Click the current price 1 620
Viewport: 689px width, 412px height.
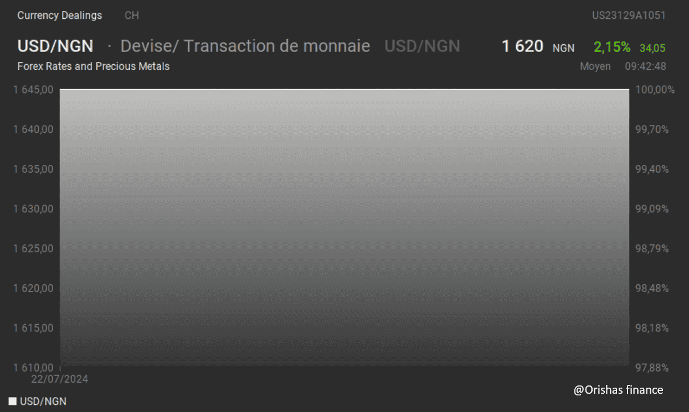[x=522, y=46]
